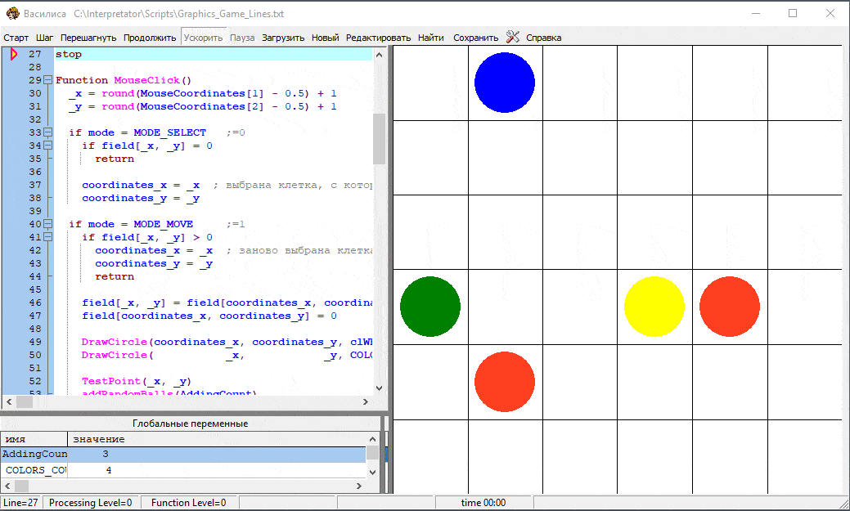850x511 pixels.
Task: Collapse the fold marker at line 33
Action: coord(48,132)
